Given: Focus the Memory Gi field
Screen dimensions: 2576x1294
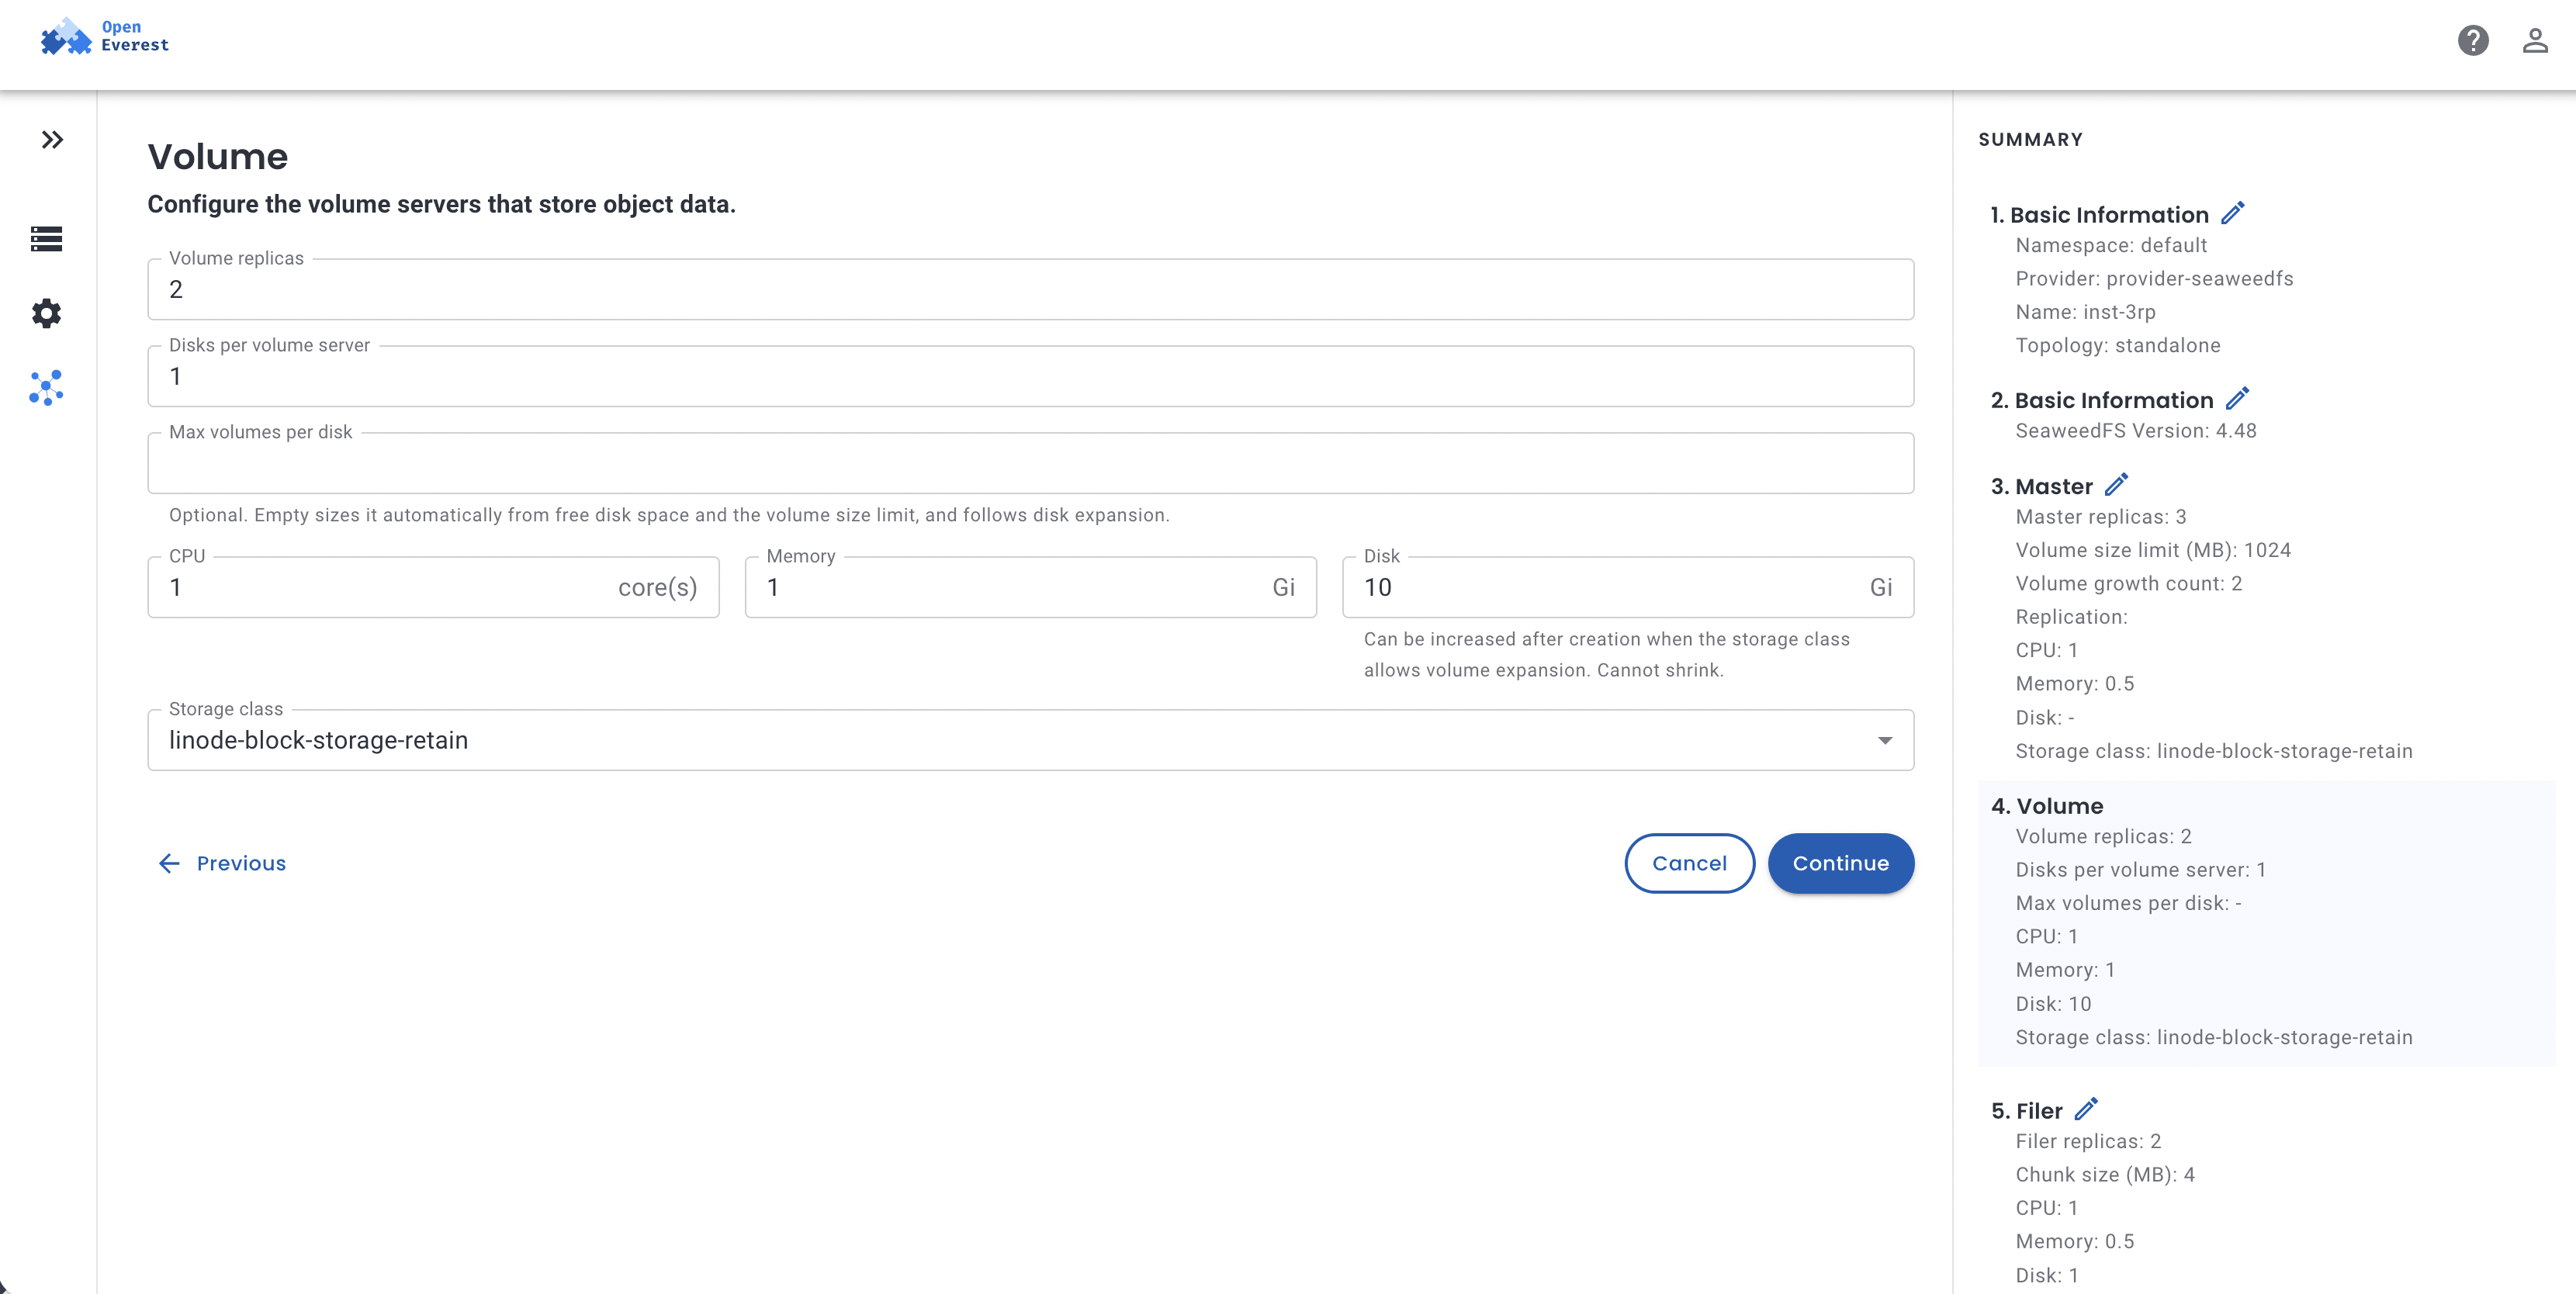Looking at the screenshot, I should point(1030,588).
